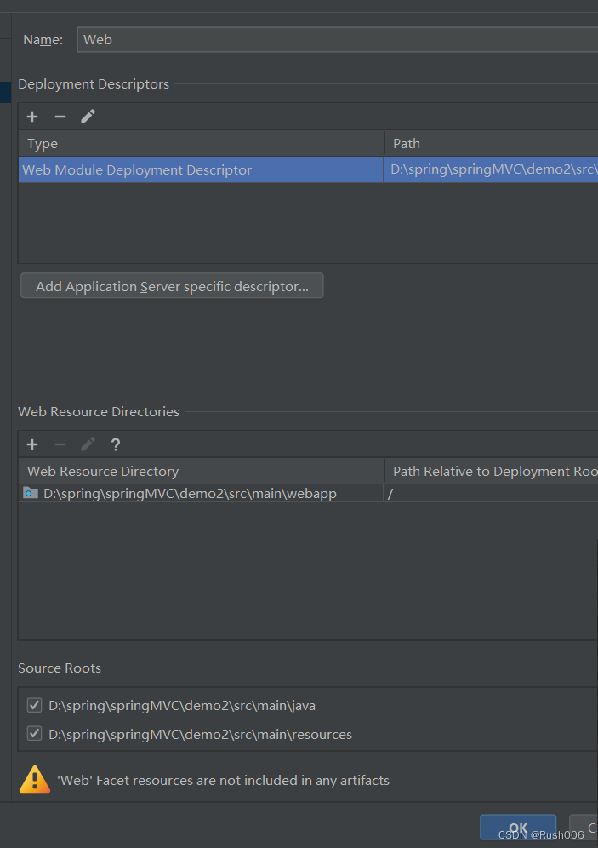The height and width of the screenshot is (848, 598).
Task: Click the 'Web' Facet resources warning text
Action: pos(223,781)
